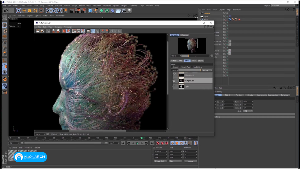Select the Move tool in main toolbar
The width and height of the screenshot is (300, 169).
pos(24,11)
